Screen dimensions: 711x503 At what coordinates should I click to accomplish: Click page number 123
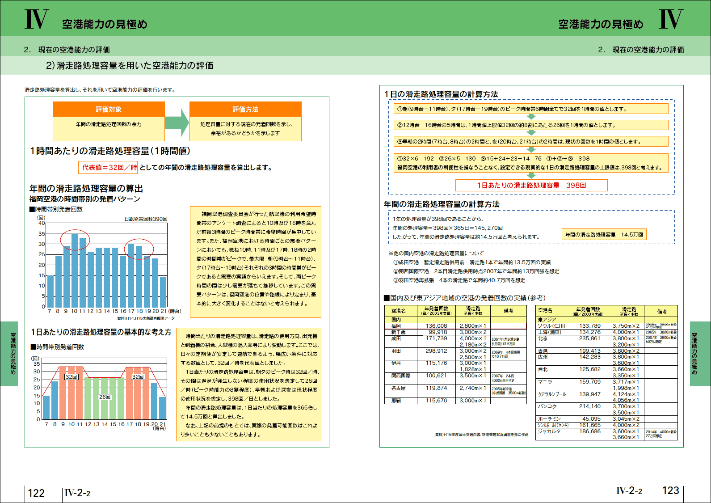point(670,490)
